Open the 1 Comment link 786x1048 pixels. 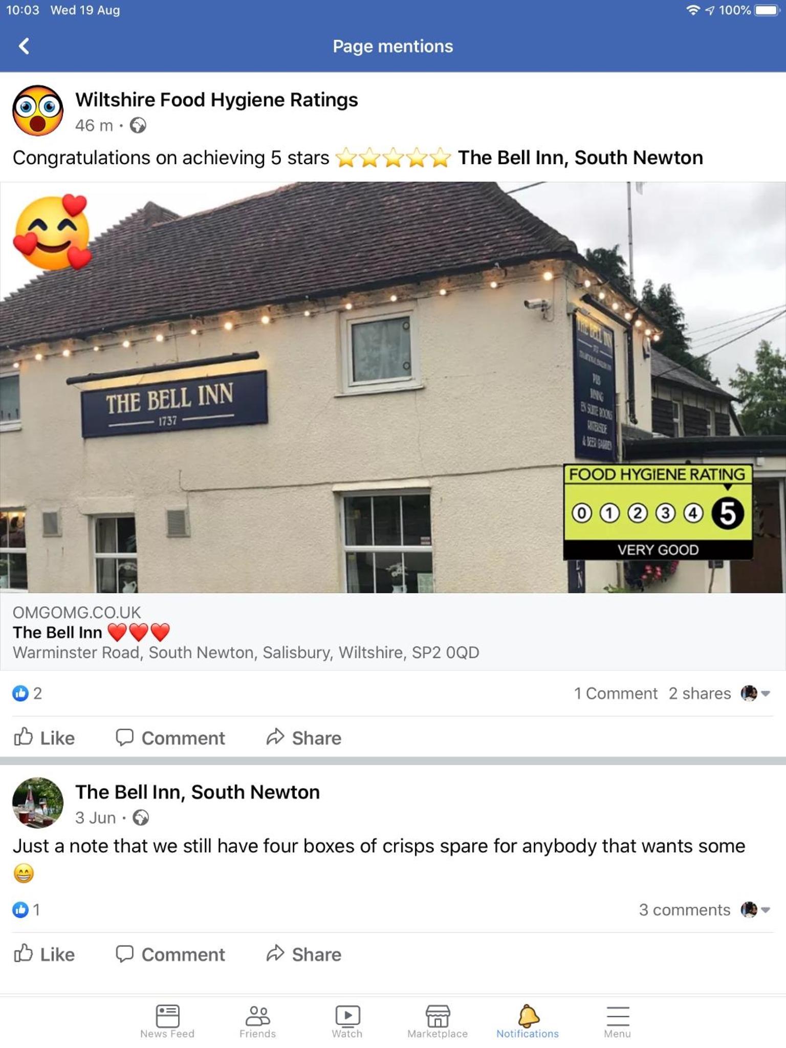point(616,693)
